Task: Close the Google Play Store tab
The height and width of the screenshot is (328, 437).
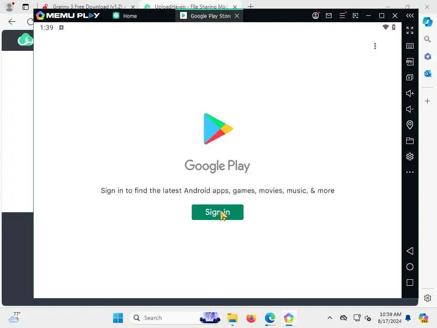Action: click(237, 16)
